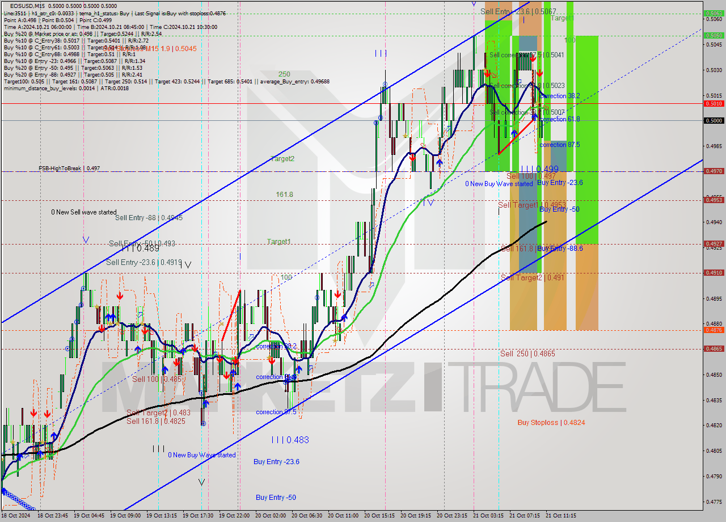726x522 pixels.
Task: Click 'Sell Entry -50 | 0.493' label
Action: [142, 243]
